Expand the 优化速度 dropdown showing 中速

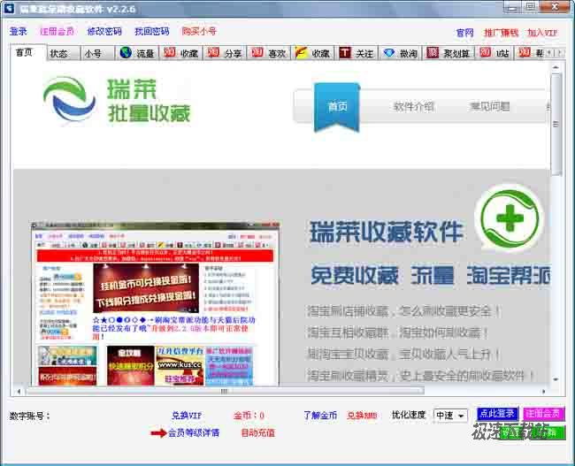click(x=450, y=416)
